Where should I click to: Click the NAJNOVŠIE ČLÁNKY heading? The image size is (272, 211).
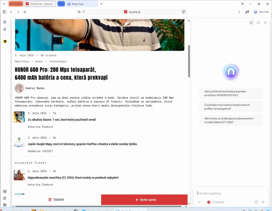pos(31,163)
